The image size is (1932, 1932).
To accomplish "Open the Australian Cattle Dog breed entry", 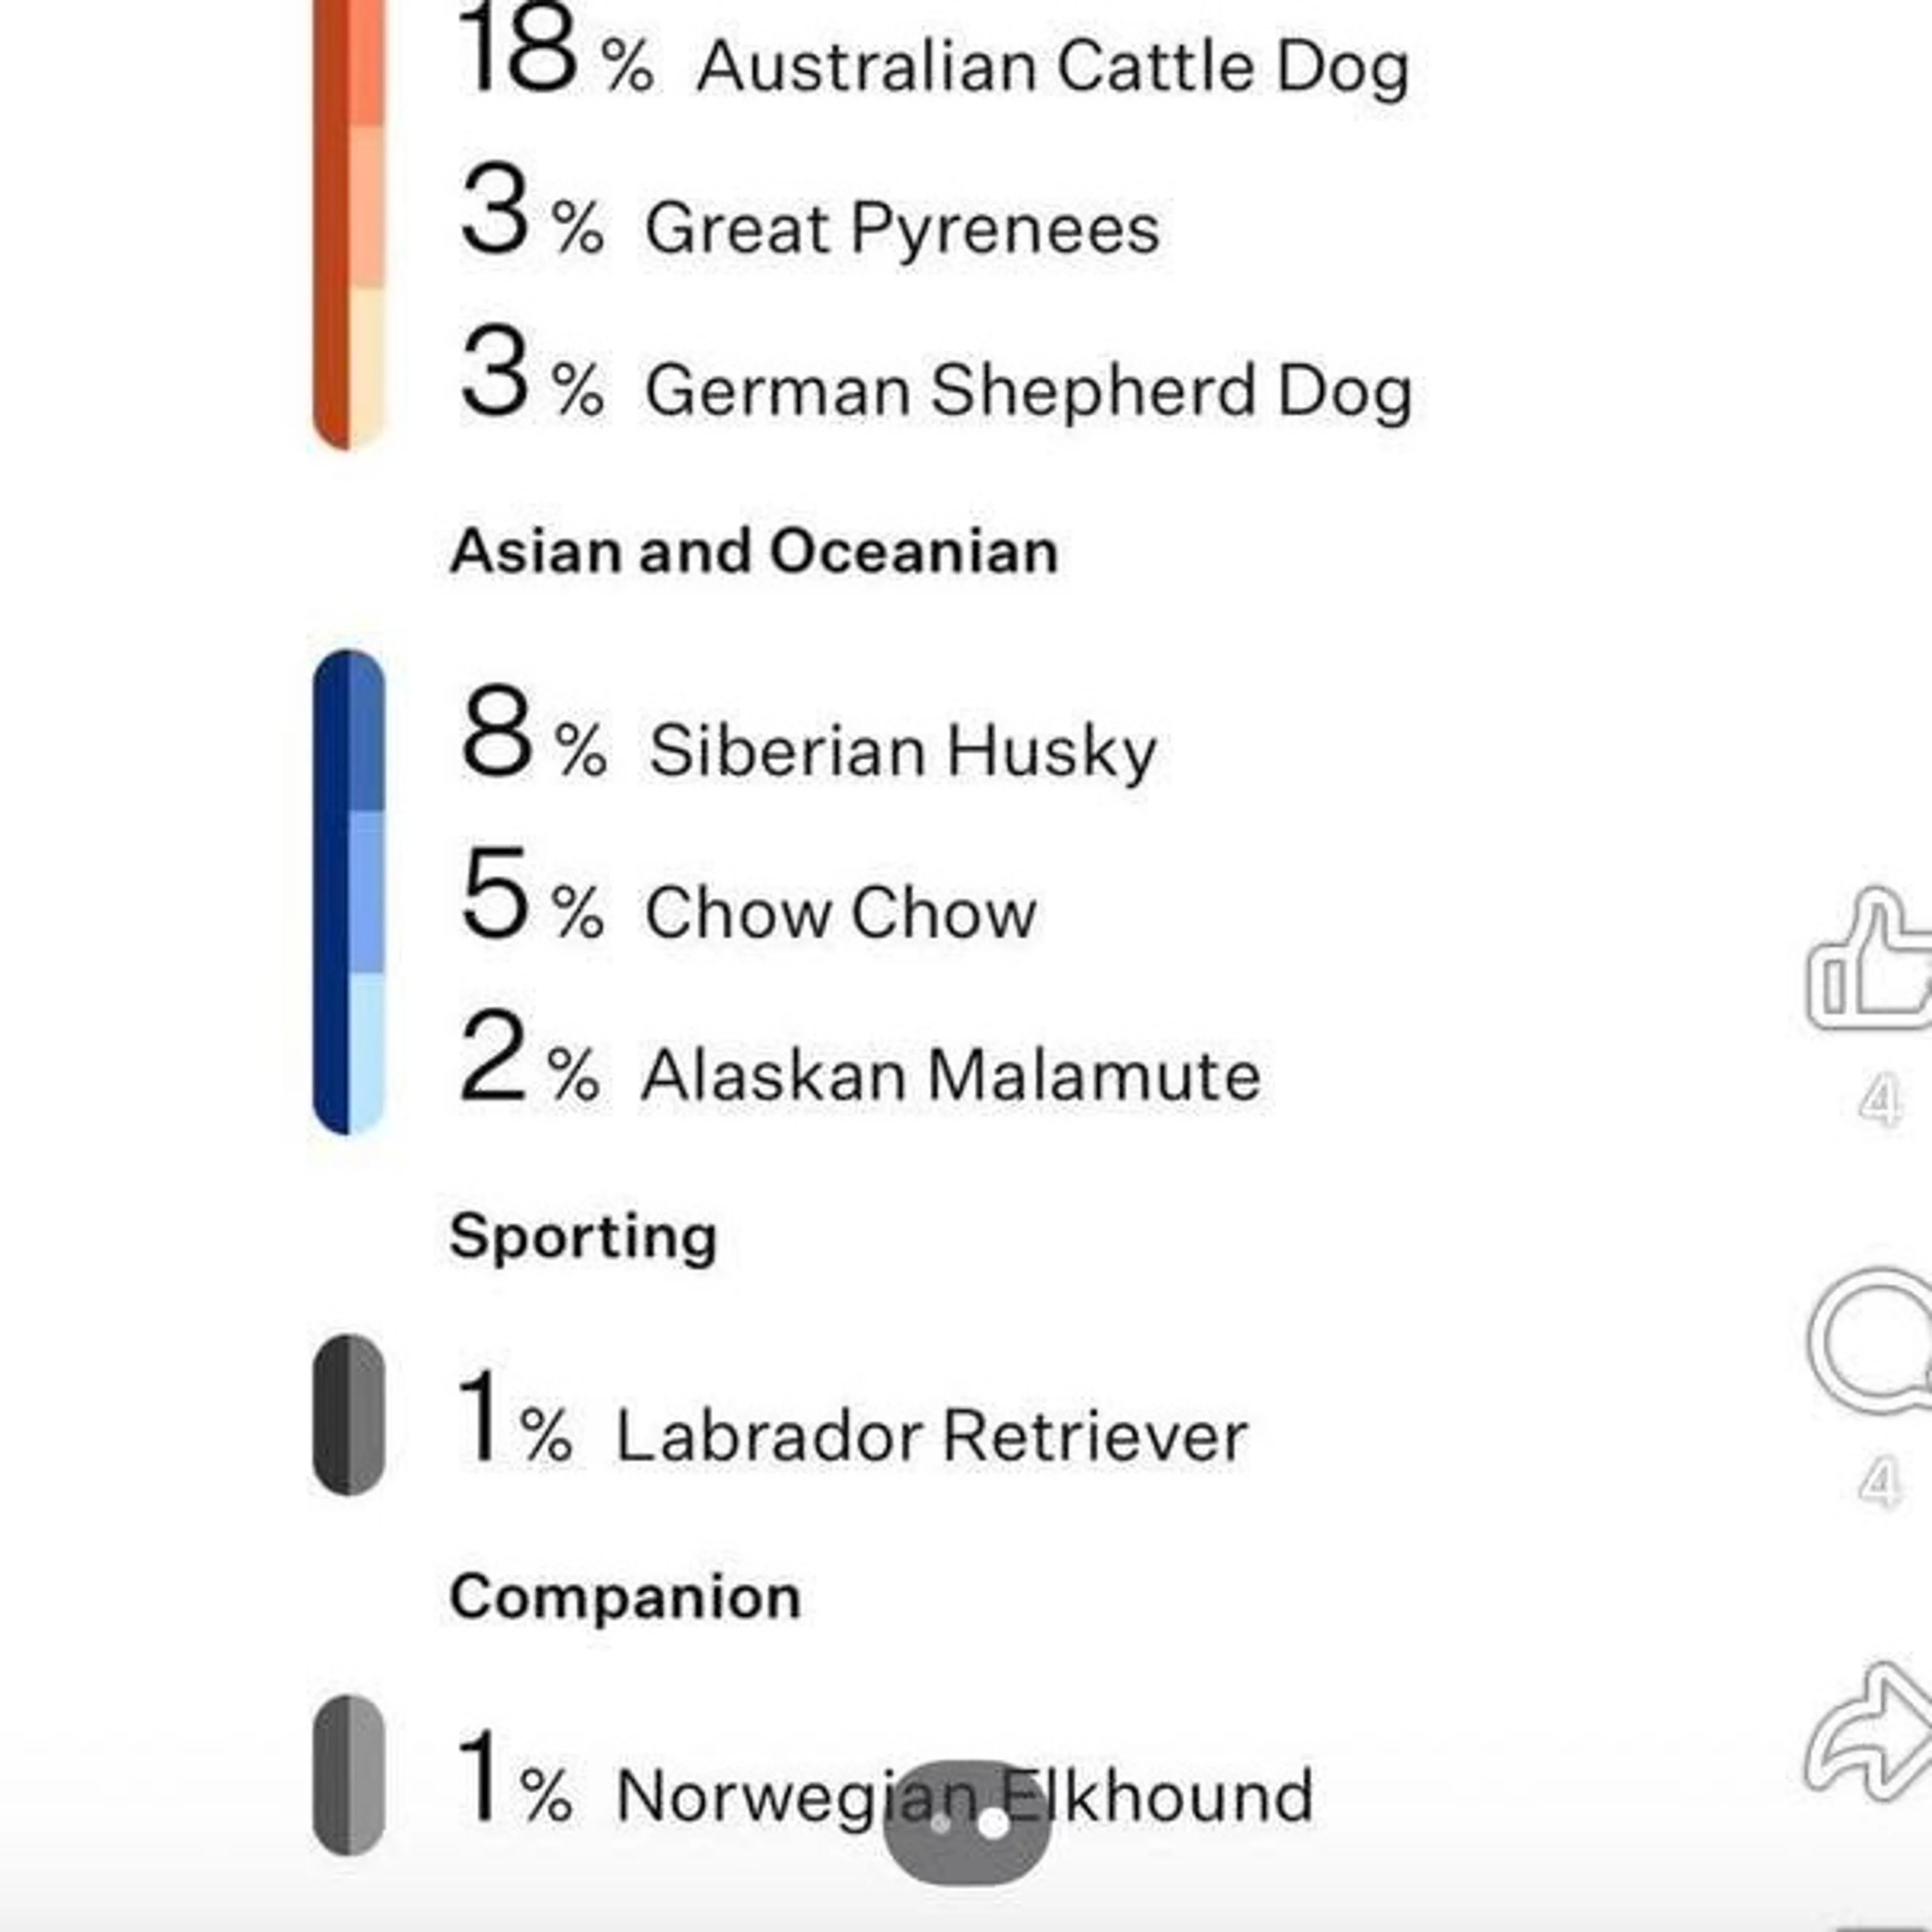I will pyautogui.click(x=1052, y=68).
